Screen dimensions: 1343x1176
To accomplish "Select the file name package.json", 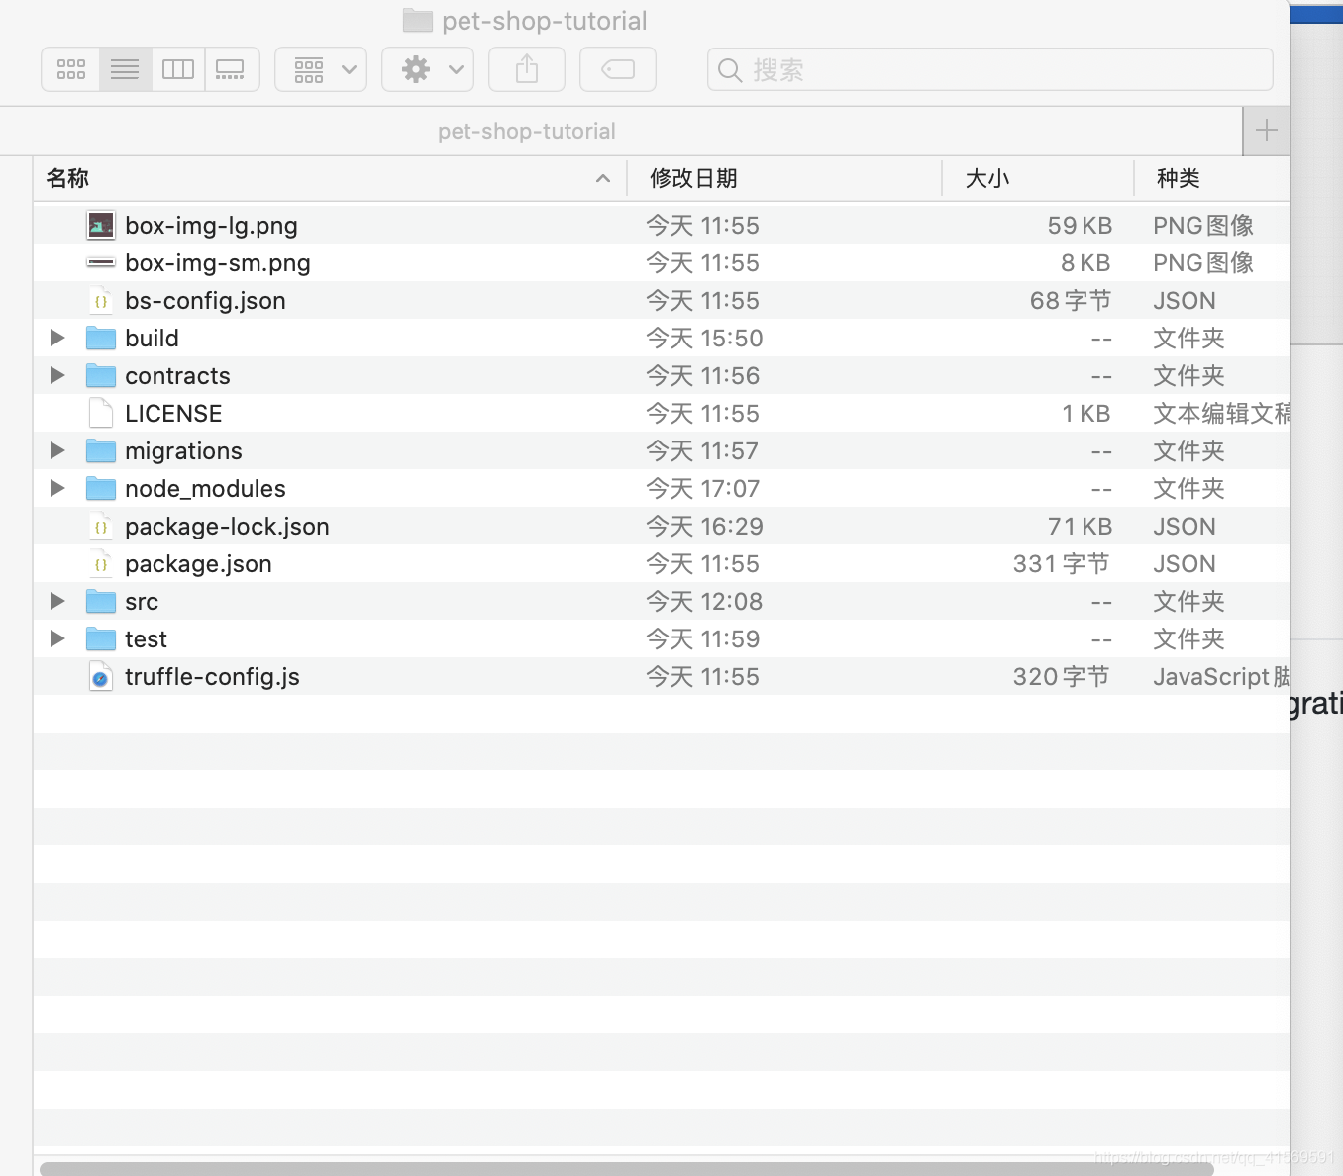I will 198,564.
